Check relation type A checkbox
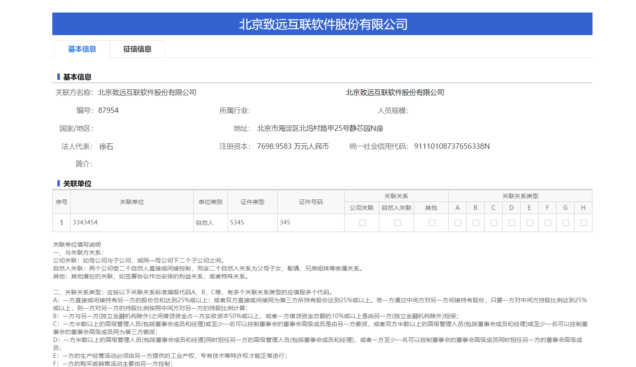This screenshot has height=367, width=636. click(x=458, y=223)
